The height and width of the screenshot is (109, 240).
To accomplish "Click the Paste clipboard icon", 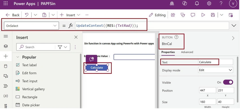I will (x=44, y=15).
